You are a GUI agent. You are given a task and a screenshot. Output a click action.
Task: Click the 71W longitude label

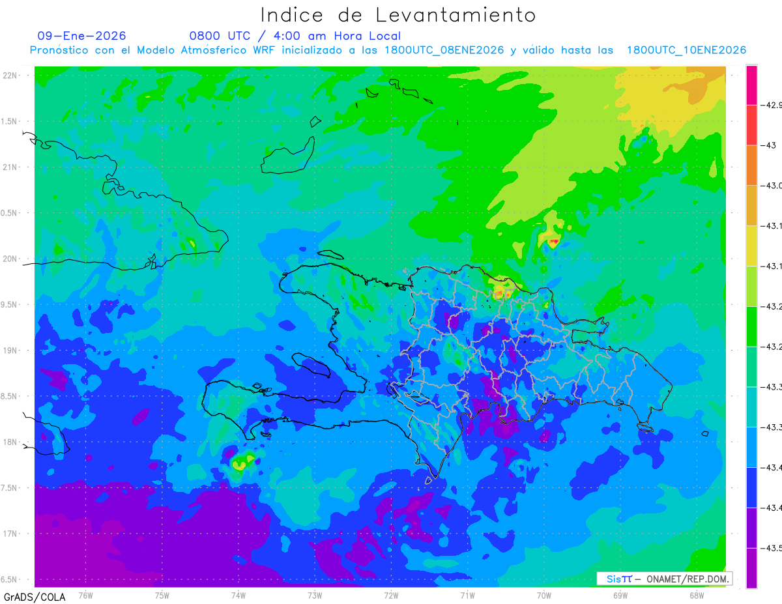pyautogui.click(x=467, y=595)
